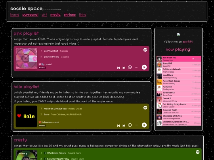Skip to next track in Hole playlist
This screenshot has height=160, width=214.
pyautogui.click(x=124, y=126)
